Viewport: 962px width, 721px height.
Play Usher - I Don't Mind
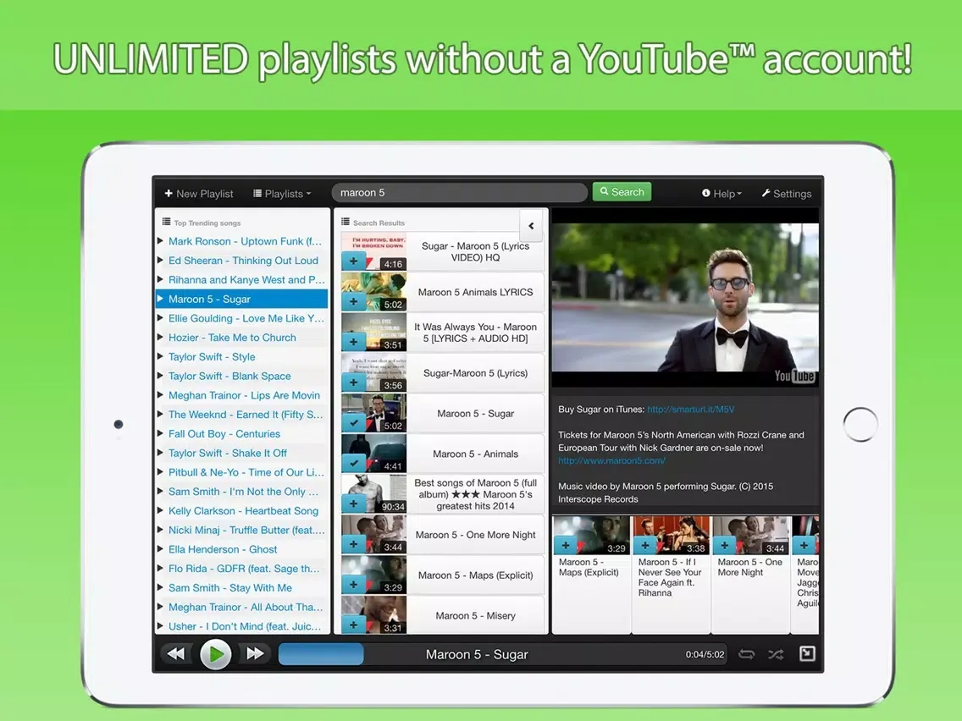[x=241, y=626]
